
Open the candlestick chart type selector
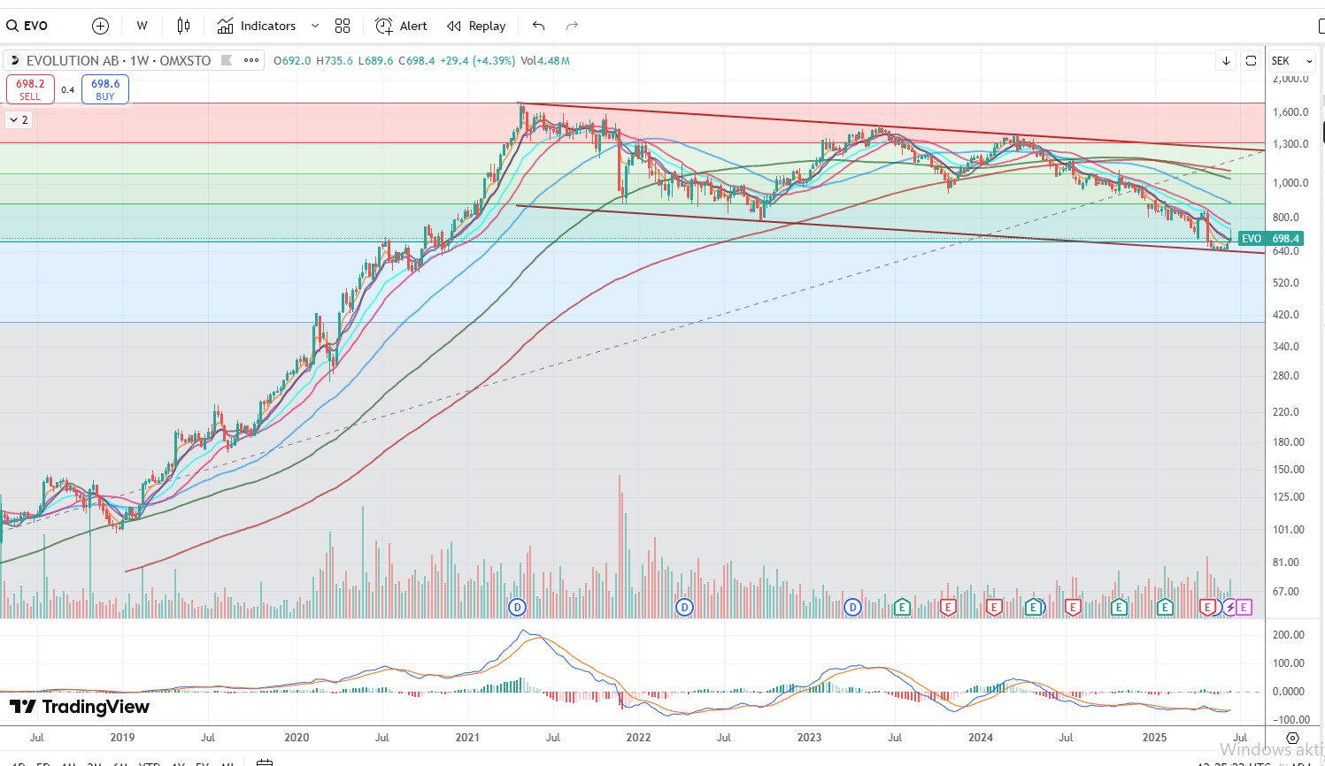pos(183,26)
